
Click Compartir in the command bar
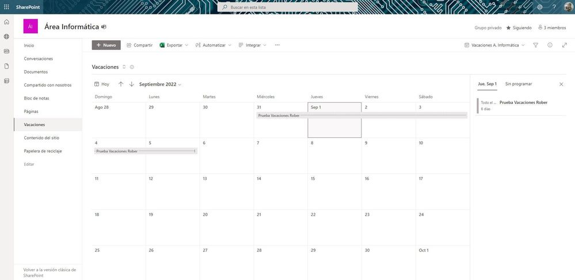pyautogui.click(x=139, y=45)
